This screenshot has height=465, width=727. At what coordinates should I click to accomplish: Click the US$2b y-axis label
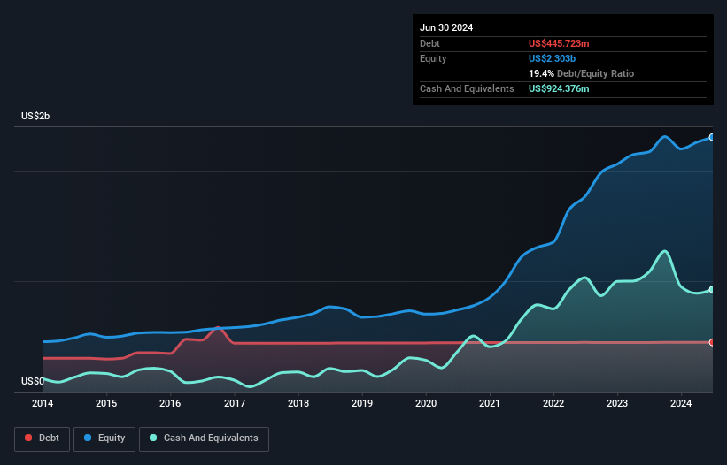pyautogui.click(x=35, y=116)
